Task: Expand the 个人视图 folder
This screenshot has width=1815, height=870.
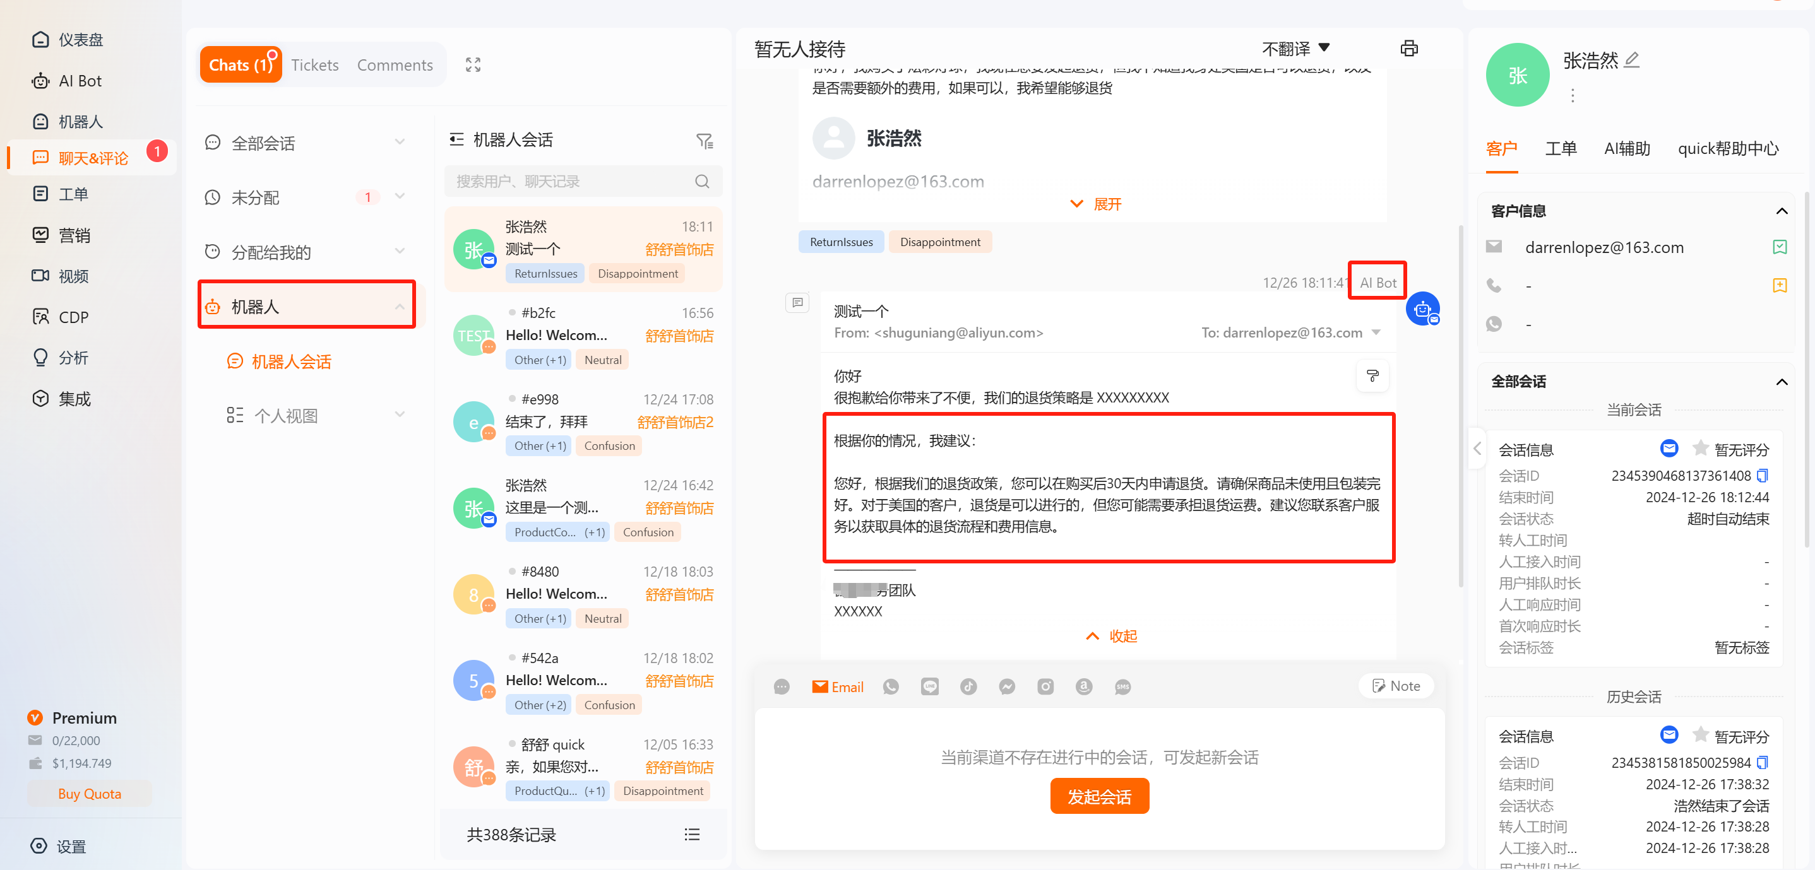Action: coord(400,414)
